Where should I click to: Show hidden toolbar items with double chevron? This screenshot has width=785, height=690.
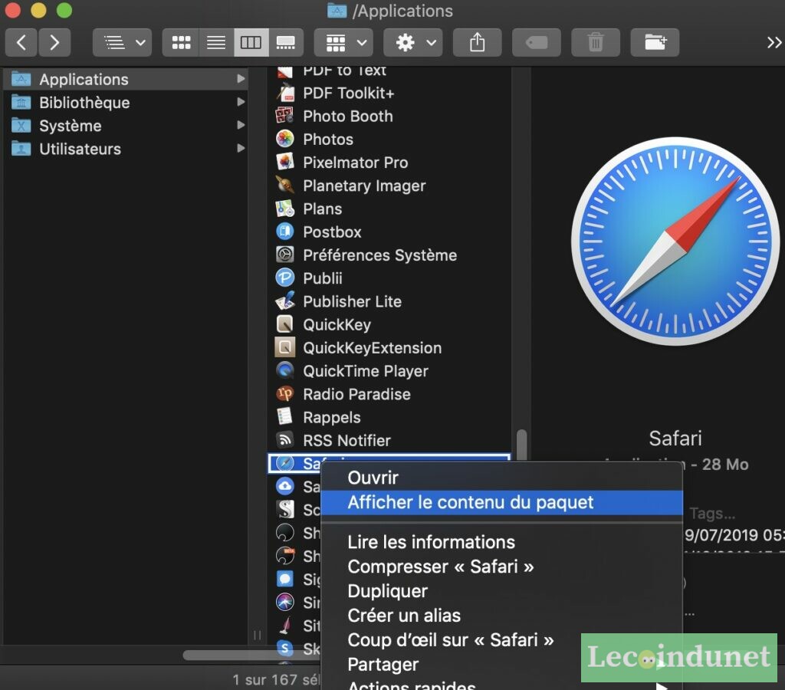point(774,43)
